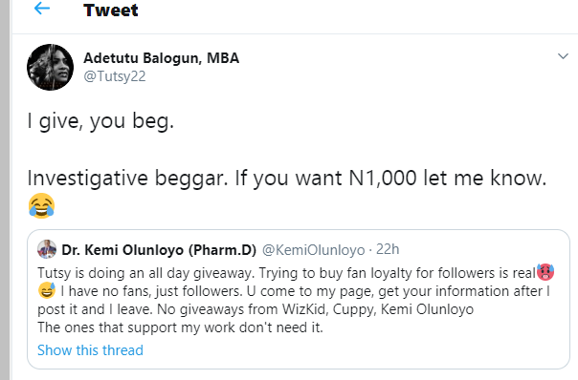The image size is (578, 380).
Task: Click 'The ones that support my work' line
Action: pos(180,327)
